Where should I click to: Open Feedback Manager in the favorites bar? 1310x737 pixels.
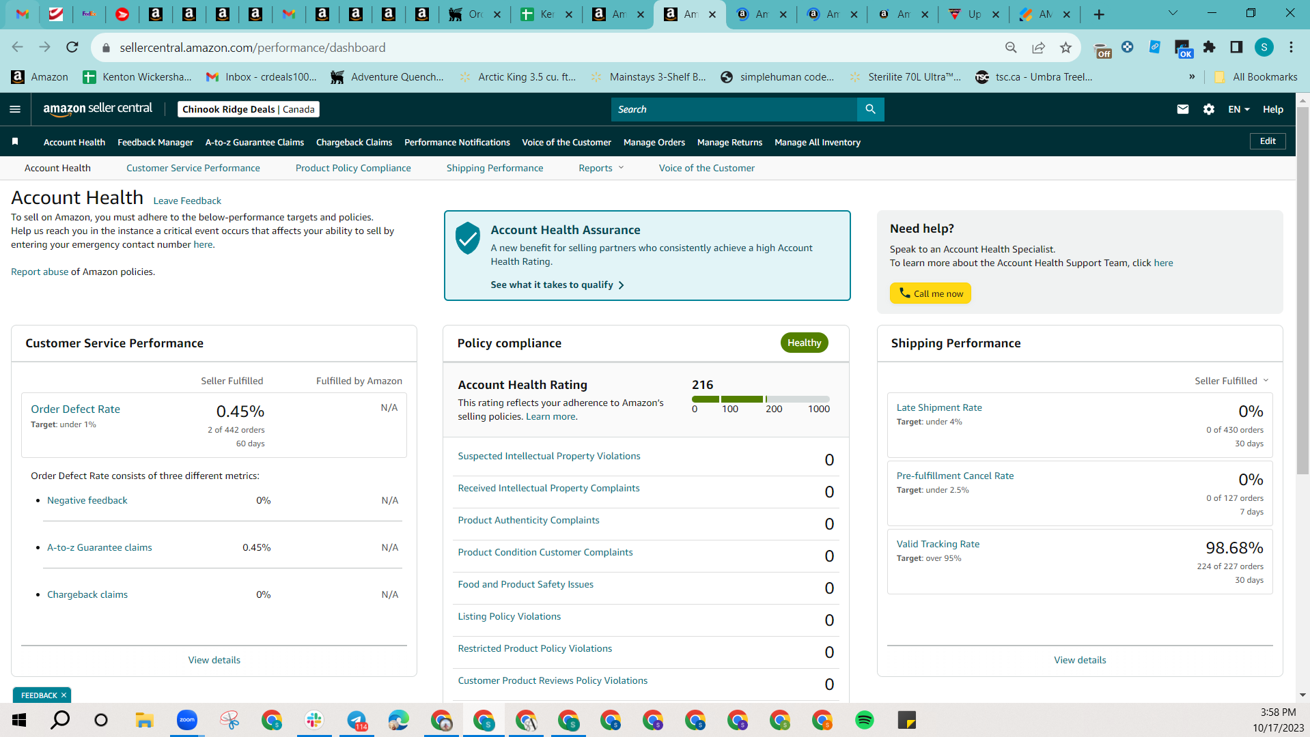click(155, 142)
